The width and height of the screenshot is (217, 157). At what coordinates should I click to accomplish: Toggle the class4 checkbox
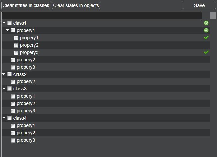pos(10,118)
